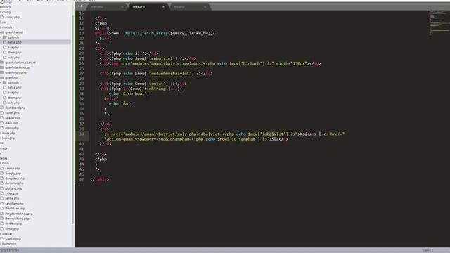Viewport: 450px width, 253px height.
Task: Click file icon beside sidebar.php
Action: 1,239
